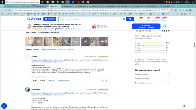
Task: Filter reviews by 5 звёзд rating bar
Action: click(x=152, y=43)
